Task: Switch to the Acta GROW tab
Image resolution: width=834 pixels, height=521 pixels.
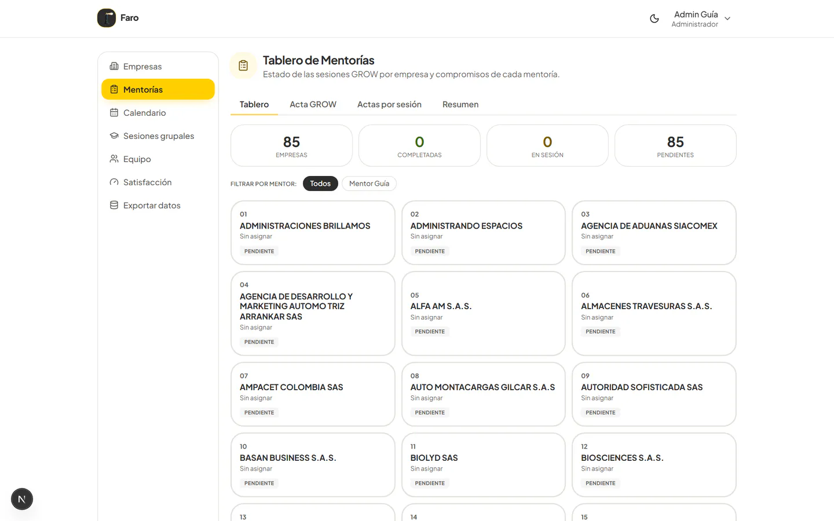Action: (x=313, y=104)
